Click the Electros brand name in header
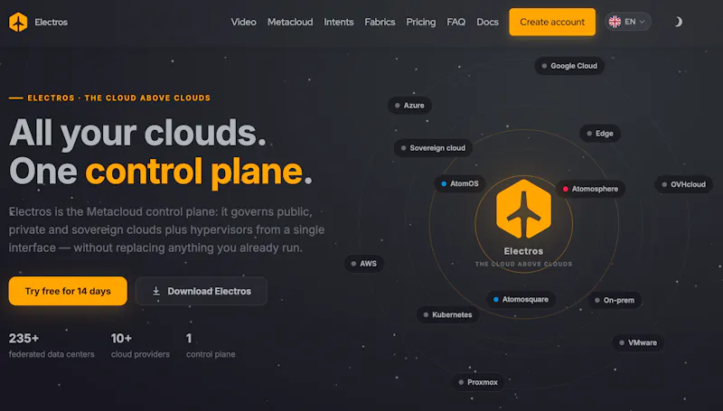Image resolution: width=723 pixels, height=411 pixels. point(51,22)
